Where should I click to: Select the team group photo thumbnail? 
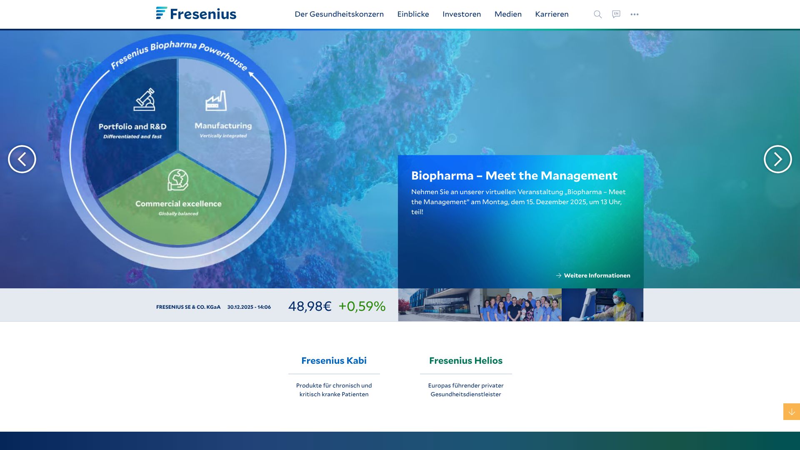520,305
